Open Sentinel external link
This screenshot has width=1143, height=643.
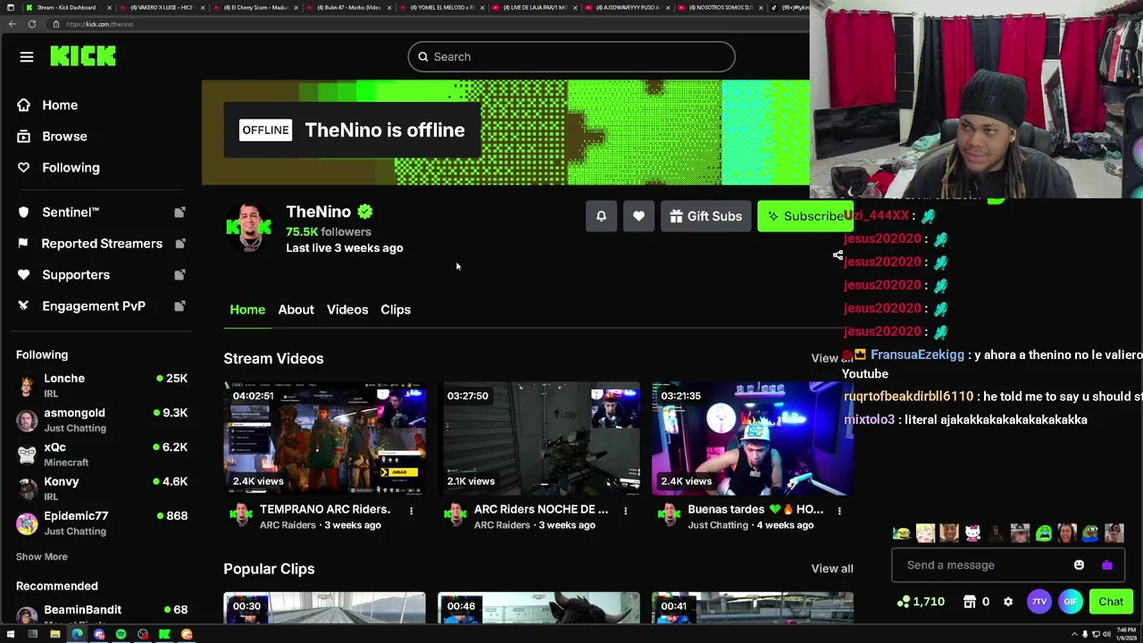pyautogui.click(x=71, y=212)
